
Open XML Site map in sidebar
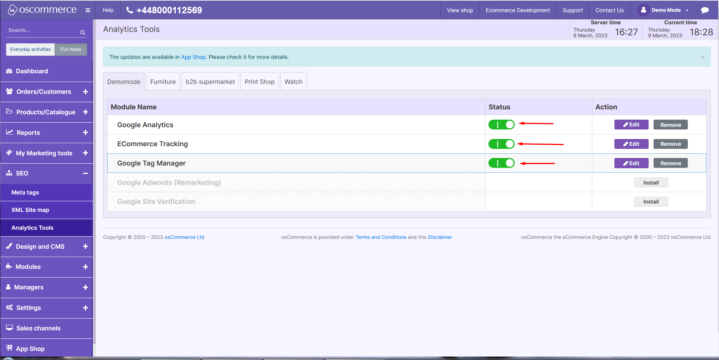tap(46, 210)
